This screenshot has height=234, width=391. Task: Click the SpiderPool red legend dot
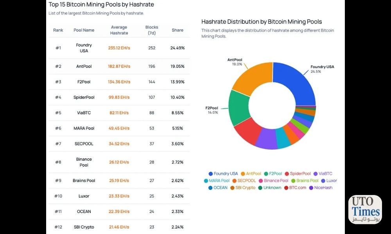click(x=287, y=174)
